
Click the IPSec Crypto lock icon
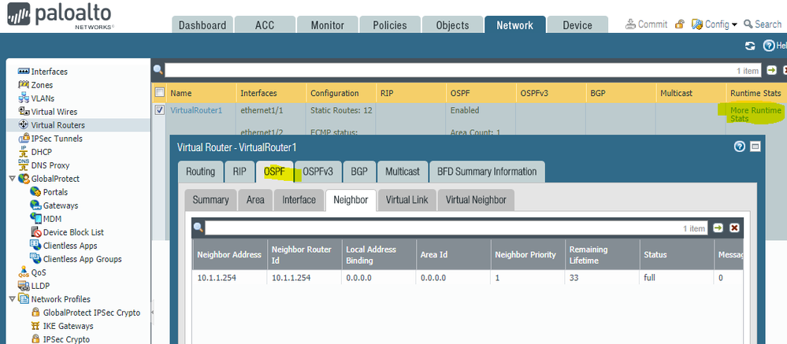coord(35,339)
